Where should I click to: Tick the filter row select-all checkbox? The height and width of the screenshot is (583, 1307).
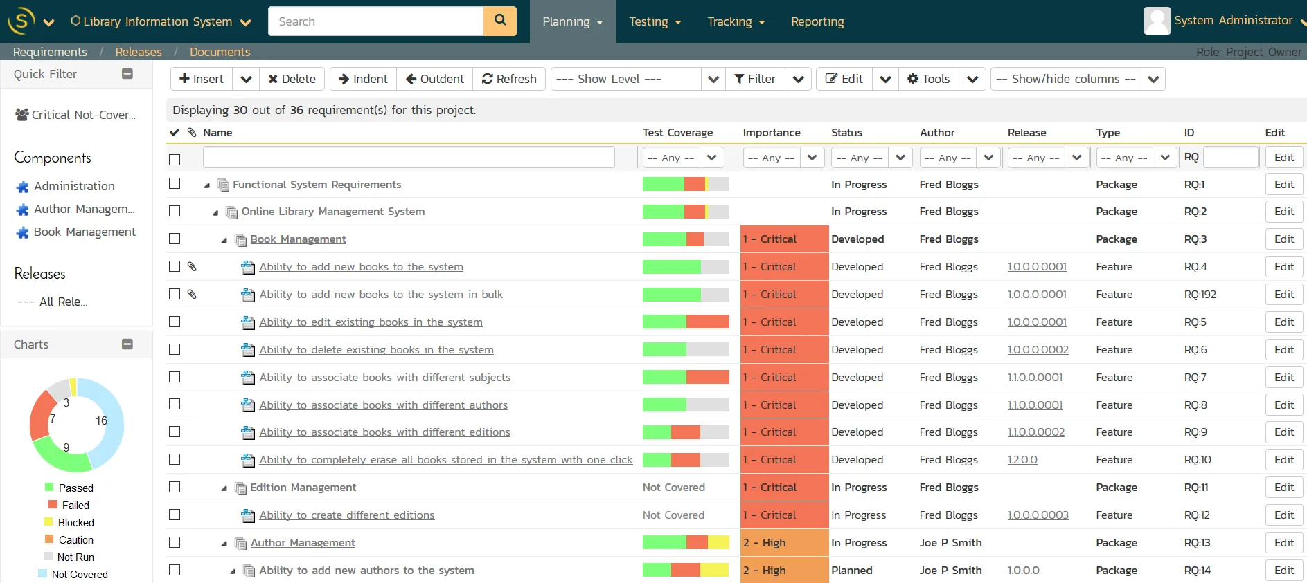175,160
